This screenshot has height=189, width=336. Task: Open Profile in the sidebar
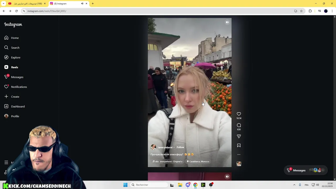coord(12,116)
